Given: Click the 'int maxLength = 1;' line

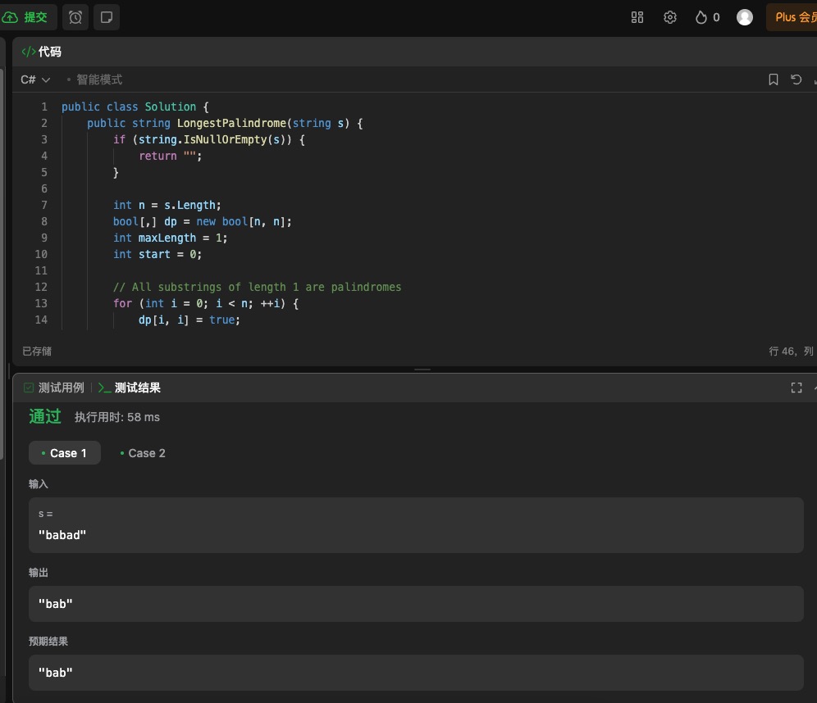Looking at the screenshot, I should pyautogui.click(x=171, y=238).
